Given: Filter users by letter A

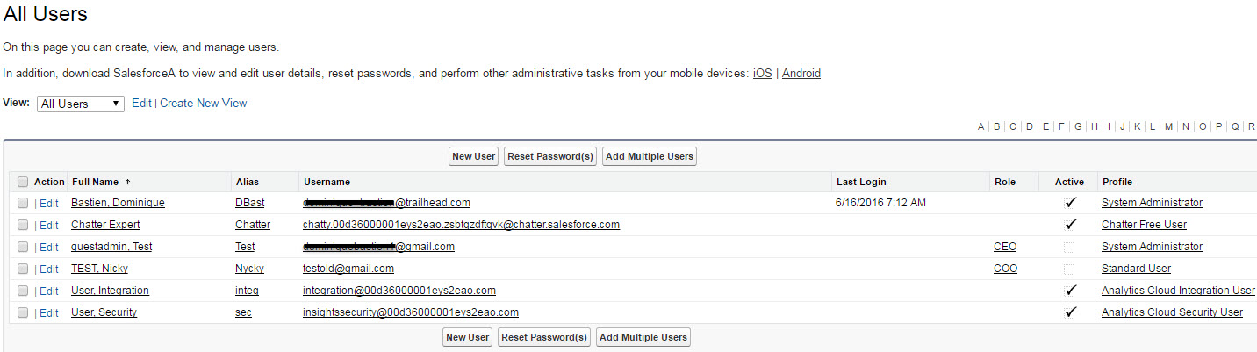Looking at the screenshot, I should click(x=980, y=126).
